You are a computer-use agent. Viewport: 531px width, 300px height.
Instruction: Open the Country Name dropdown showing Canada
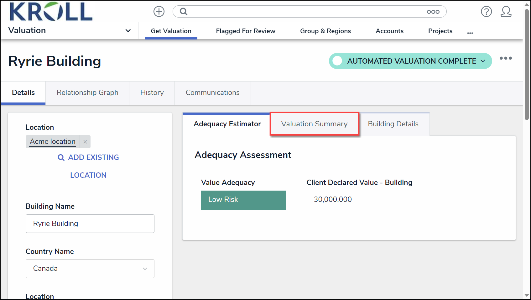(x=90, y=269)
